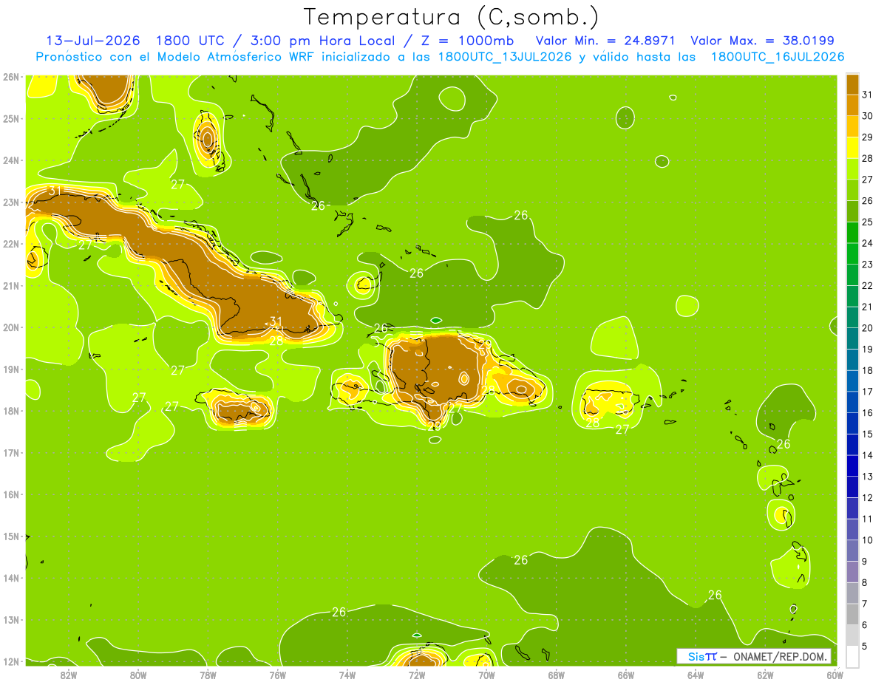The image size is (887, 685).
Task: Click the 16N latitude axis label
Action: pos(11,494)
